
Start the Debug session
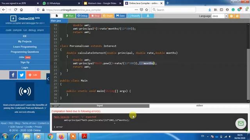82,16
